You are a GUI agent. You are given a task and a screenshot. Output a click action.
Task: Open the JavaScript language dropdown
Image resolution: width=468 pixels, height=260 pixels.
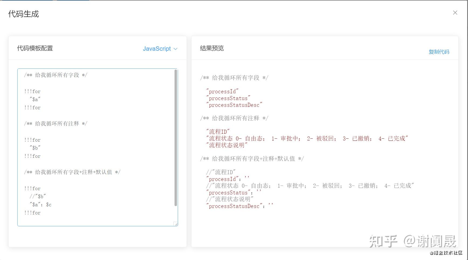[x=157, y=49]
